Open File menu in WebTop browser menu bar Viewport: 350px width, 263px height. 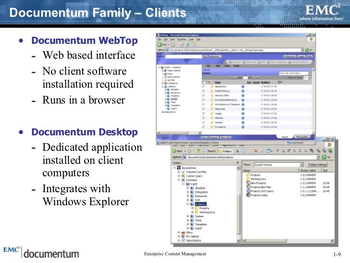(160, 39)
